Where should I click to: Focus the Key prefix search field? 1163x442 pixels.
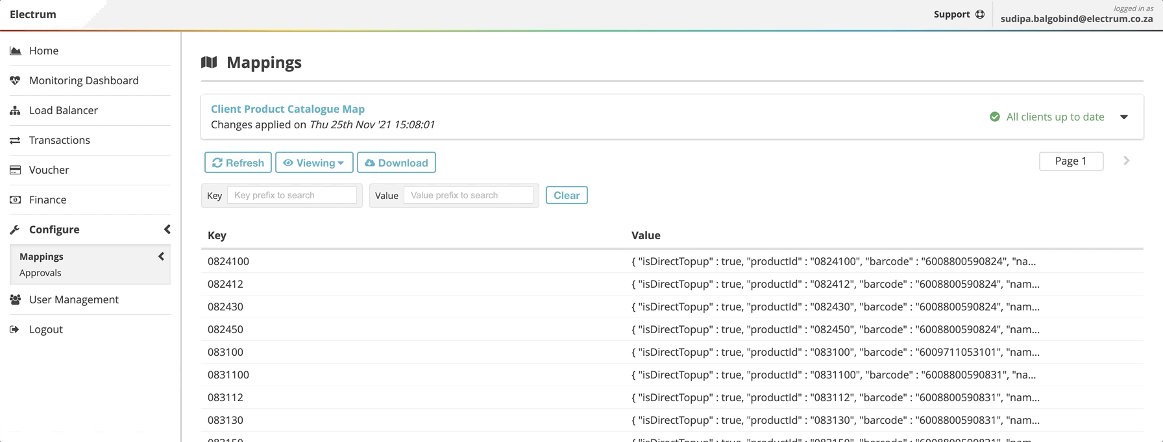291,195
